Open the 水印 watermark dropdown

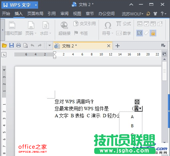pos(45,28)
